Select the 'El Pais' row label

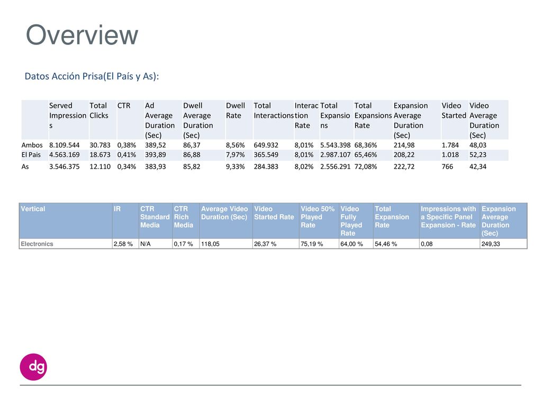click(31, 155)
